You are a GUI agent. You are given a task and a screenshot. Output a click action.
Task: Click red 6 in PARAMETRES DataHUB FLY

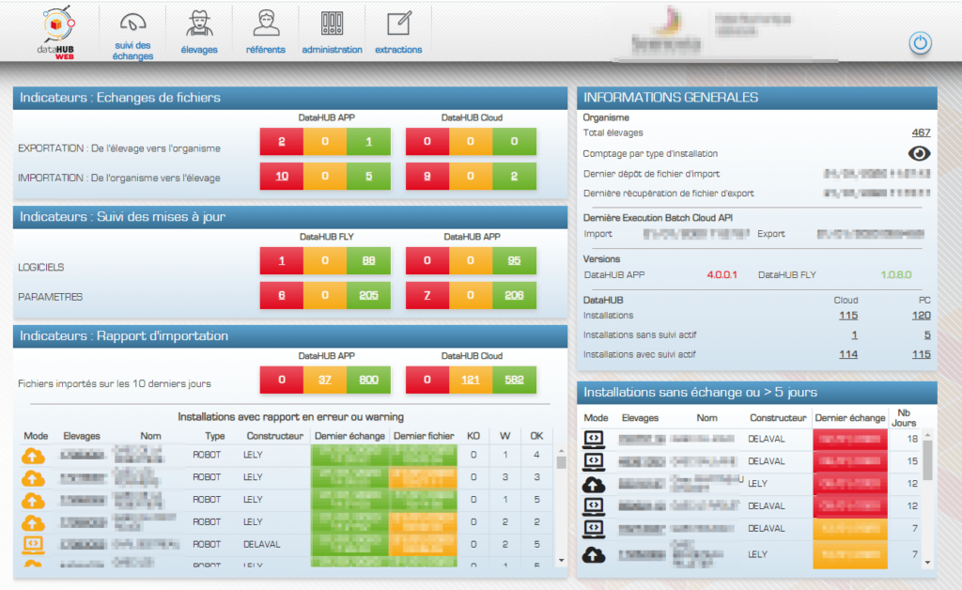[x=282, y=295]
